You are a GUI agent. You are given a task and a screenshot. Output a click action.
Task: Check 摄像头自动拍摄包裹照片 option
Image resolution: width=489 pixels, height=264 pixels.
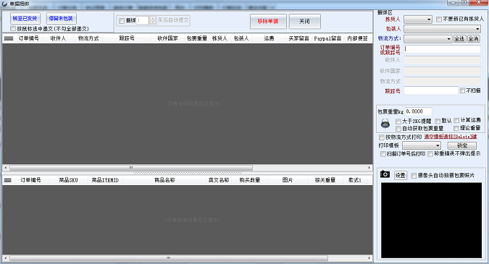(x=414, y=176)
